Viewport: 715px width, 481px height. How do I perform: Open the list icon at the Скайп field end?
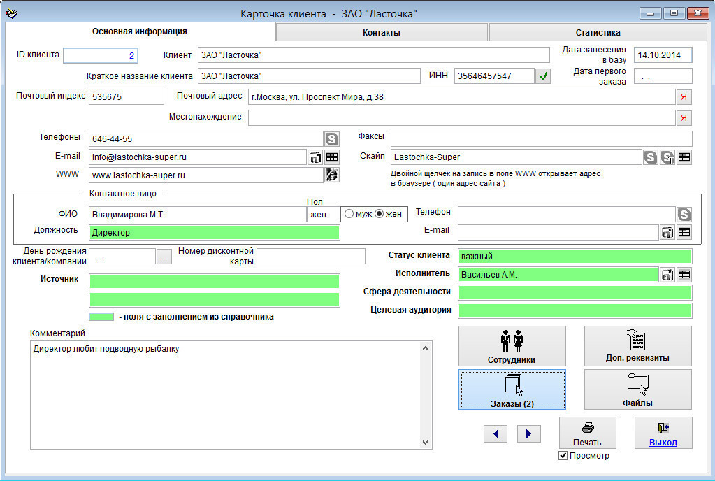684,157
